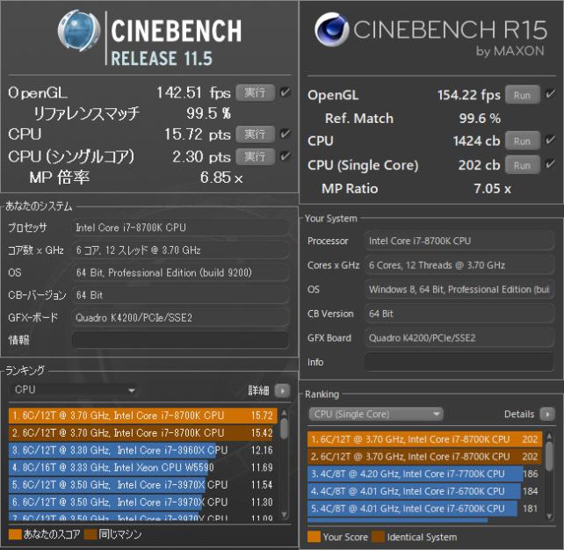
Task: Run the CPU (Single Core) test in R15
Action: 523,165
